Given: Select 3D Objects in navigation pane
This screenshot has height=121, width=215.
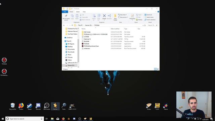Looking at the screenshot, I should pos(71,44).
